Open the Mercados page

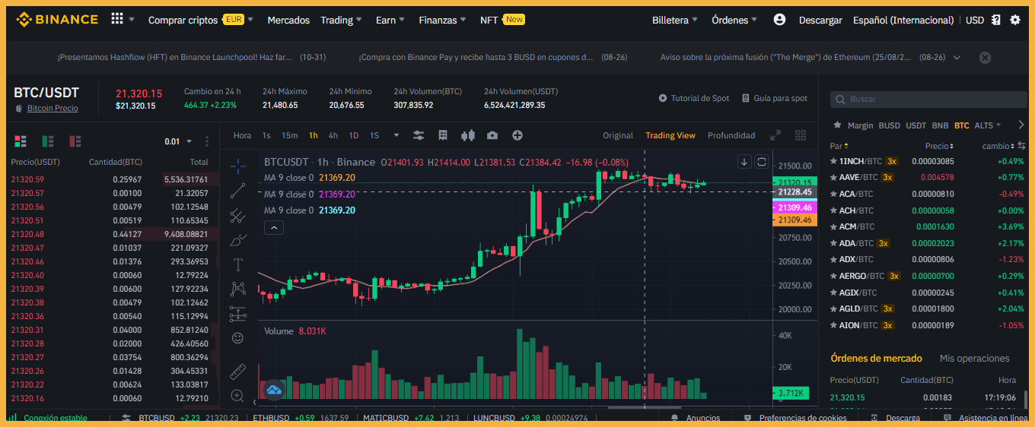click(x=288, y=20)
